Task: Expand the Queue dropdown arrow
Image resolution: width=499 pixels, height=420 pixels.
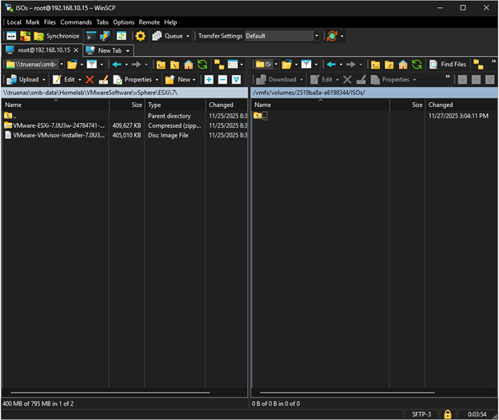Action: coord(188,36)
